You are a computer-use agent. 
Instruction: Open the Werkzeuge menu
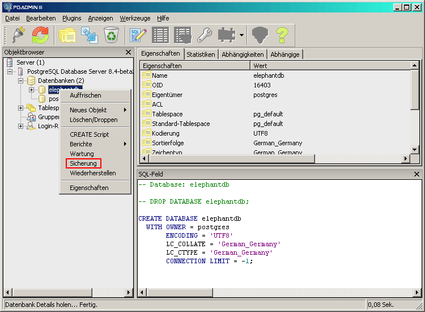pyautogui.click(x=135, y=18)
